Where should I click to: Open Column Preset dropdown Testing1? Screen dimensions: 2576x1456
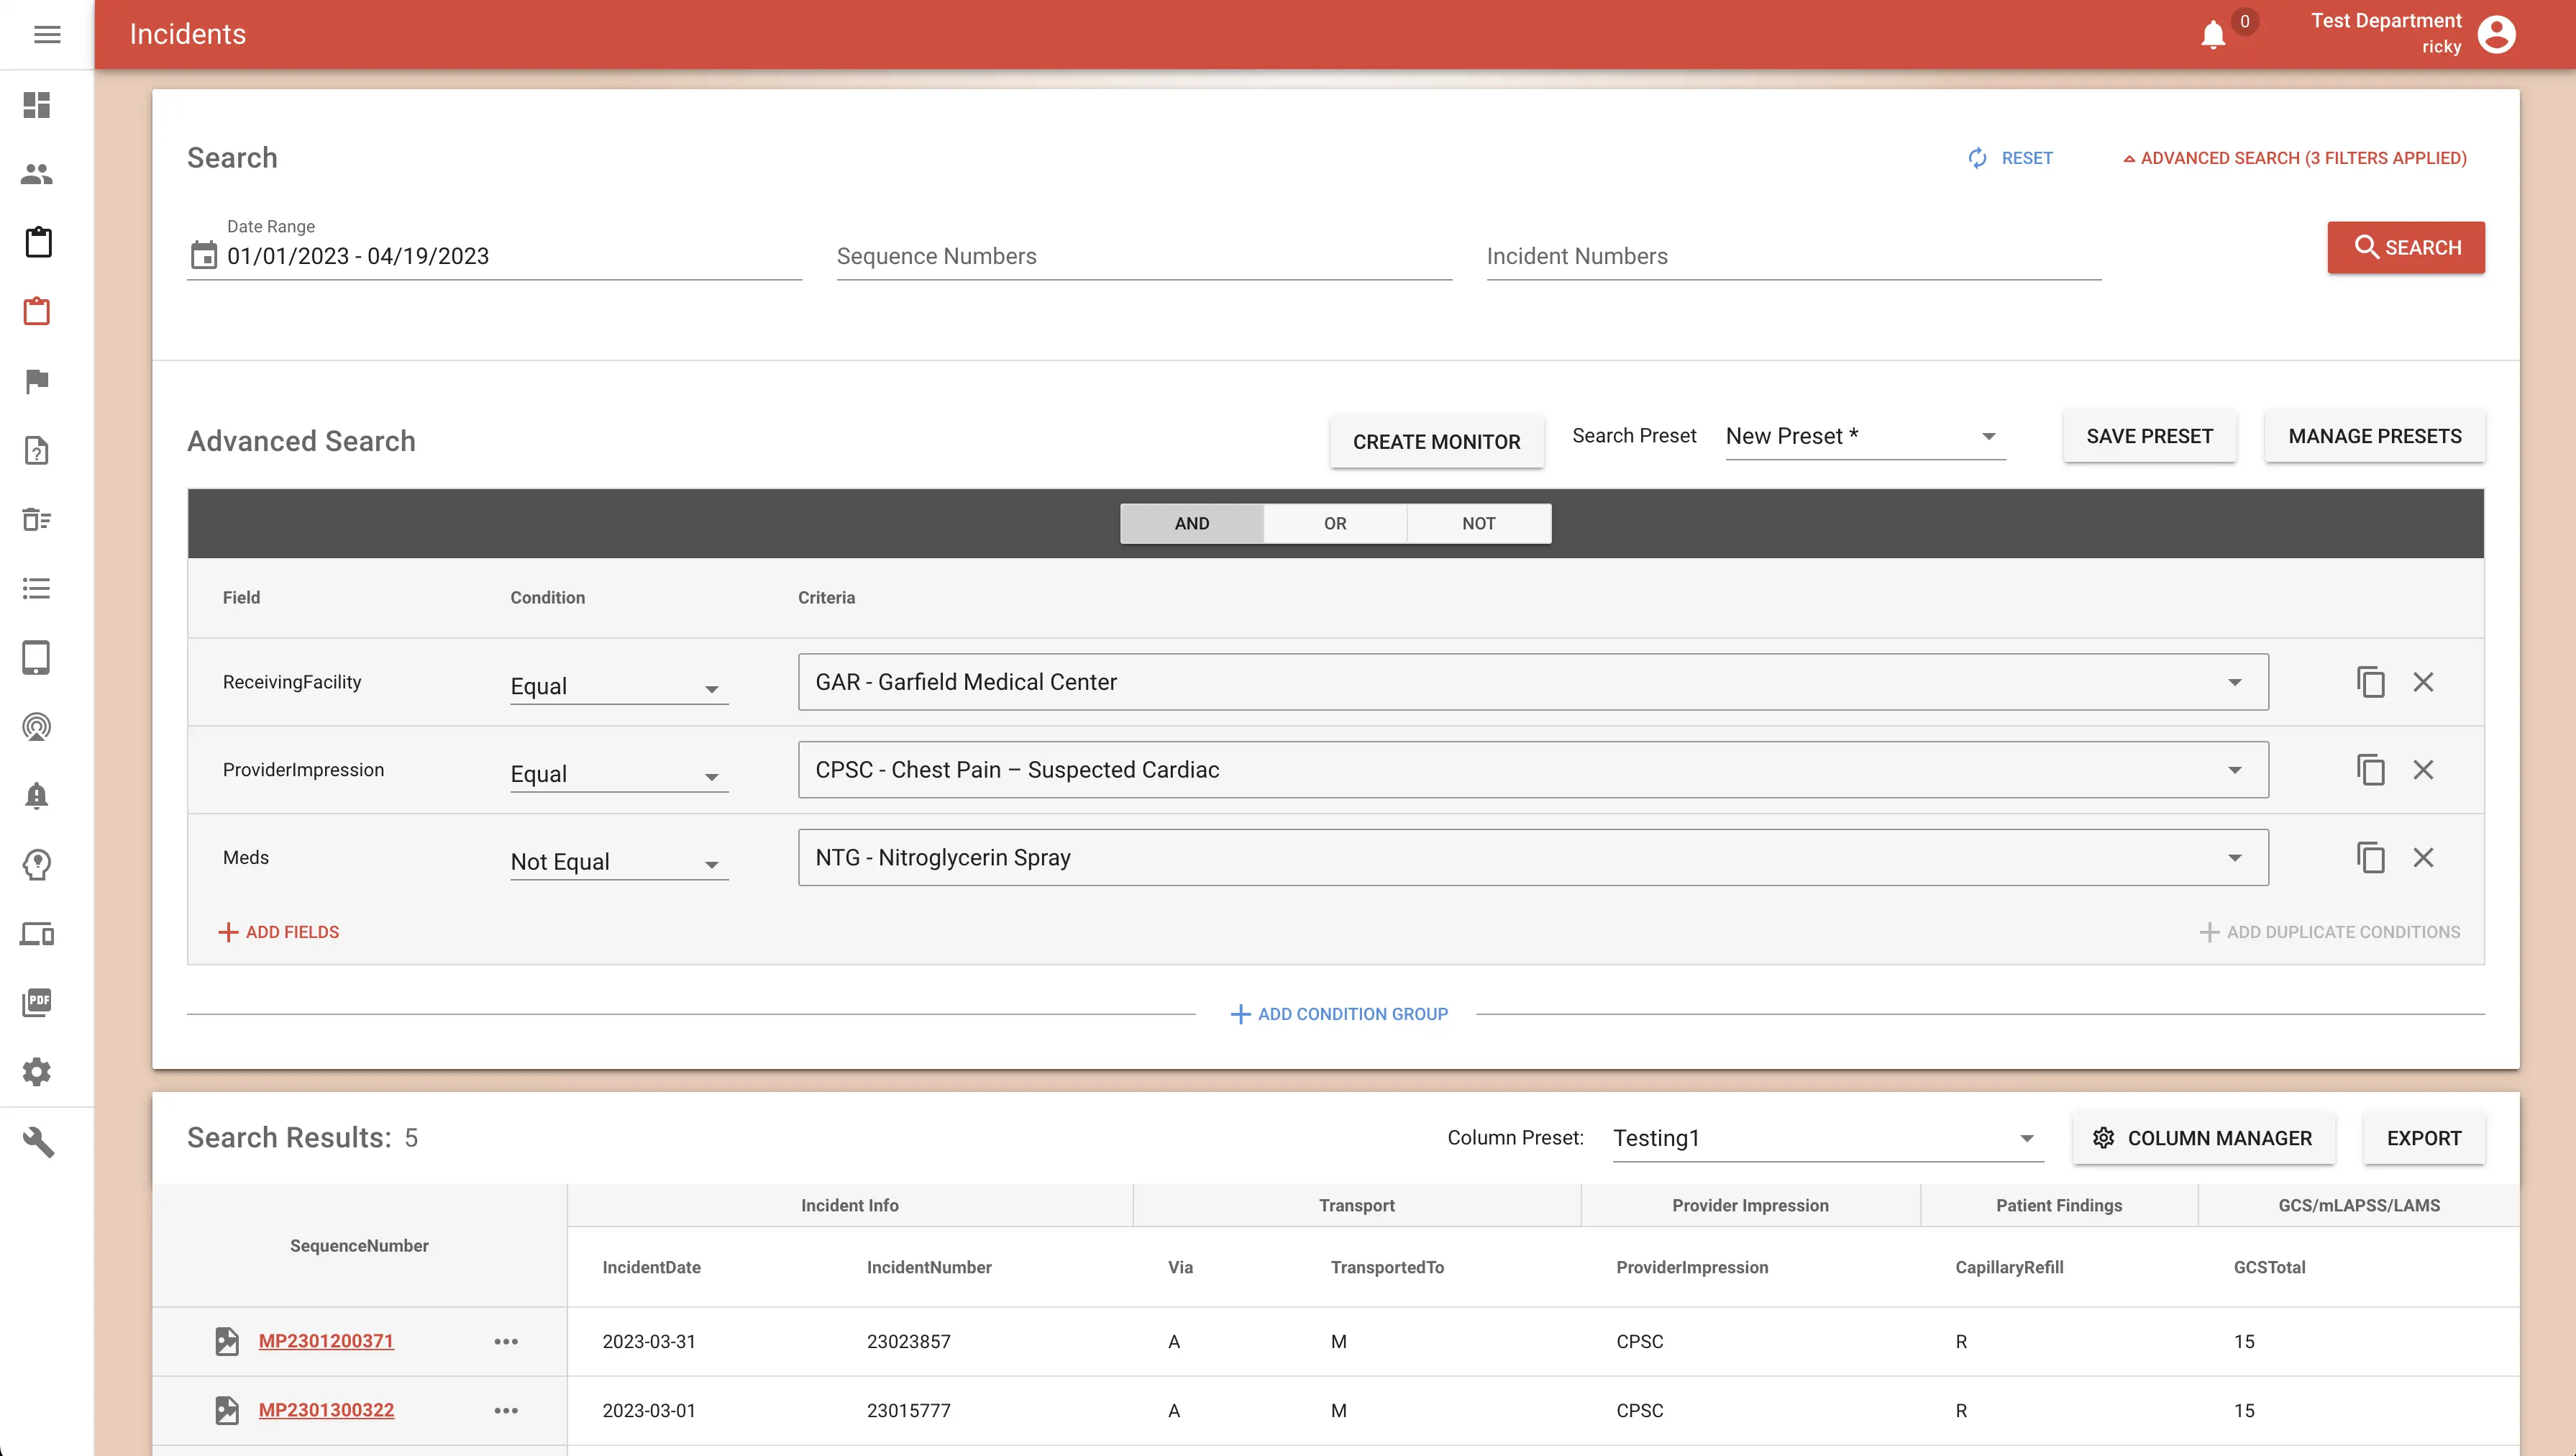tap(1828, 1138)
